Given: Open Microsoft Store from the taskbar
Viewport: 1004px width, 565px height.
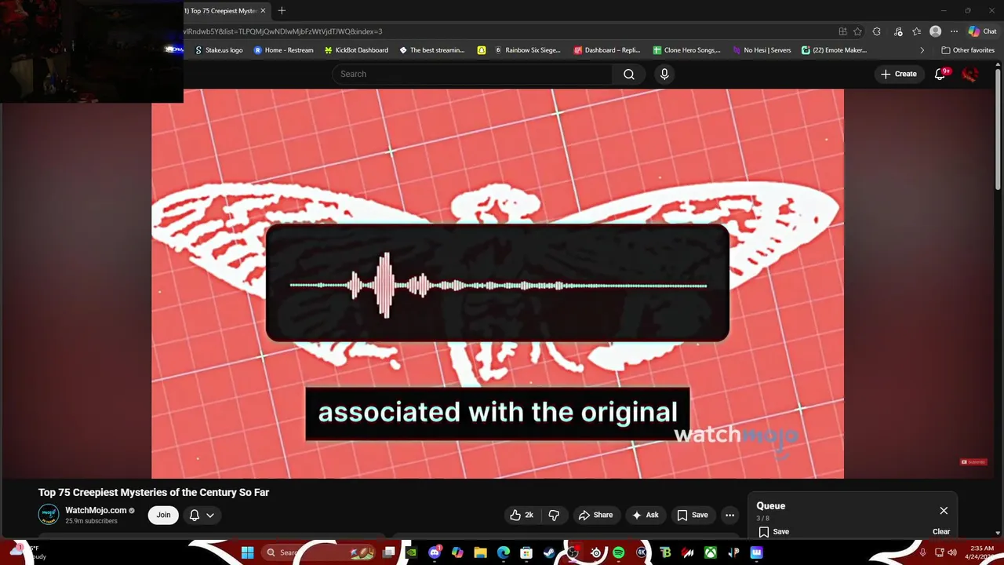Looking at the screenshot, I should click(526, 552).
